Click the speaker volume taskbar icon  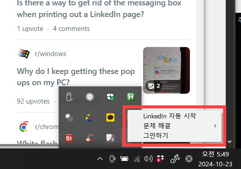(148, 159)
